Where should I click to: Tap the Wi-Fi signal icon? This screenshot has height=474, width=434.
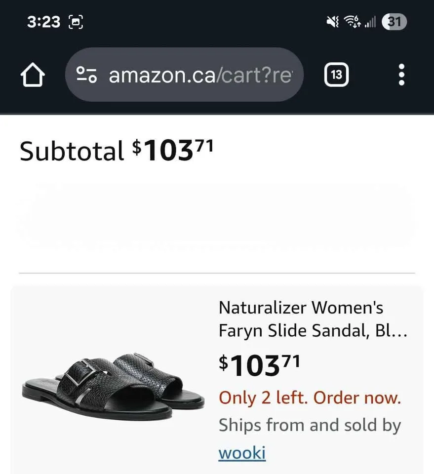354,21
